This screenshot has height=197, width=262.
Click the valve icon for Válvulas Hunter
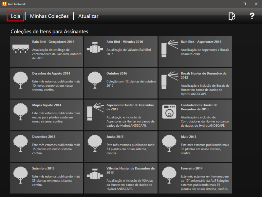pyautogui.click(x=95, y=175)
